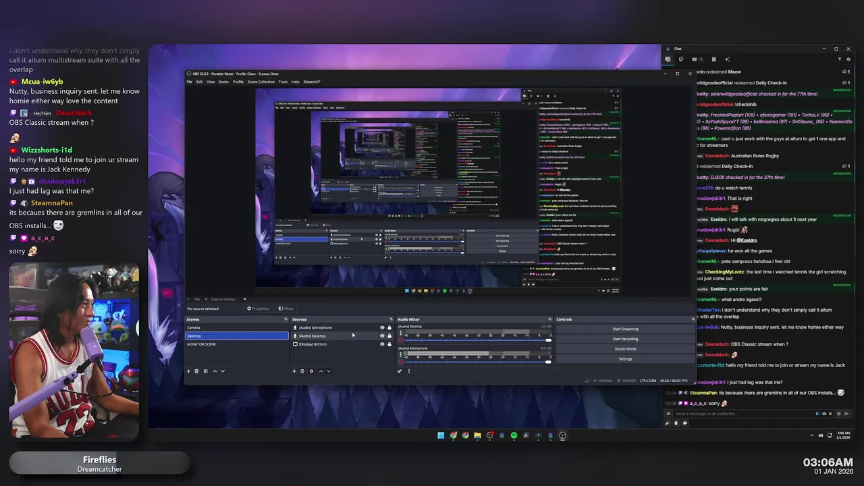
Task: Adjust the [Audio] Desktop volume slider
Action: (478, 340)
